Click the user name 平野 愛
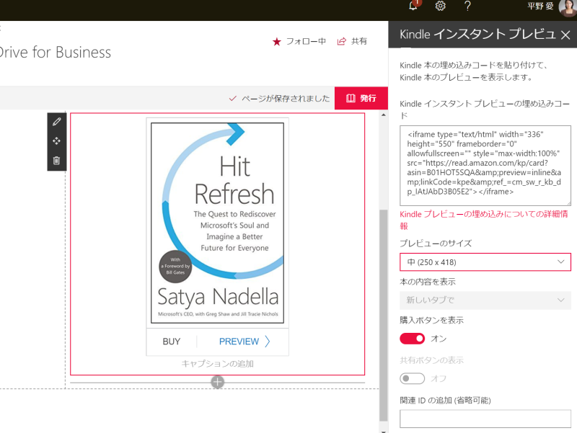The image size is (577, 433). click(x=540, y=6)
